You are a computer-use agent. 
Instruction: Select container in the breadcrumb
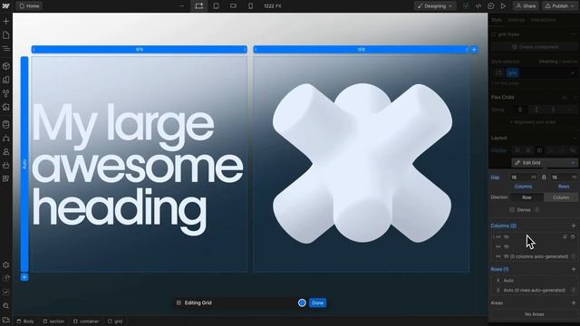[86, 321]
